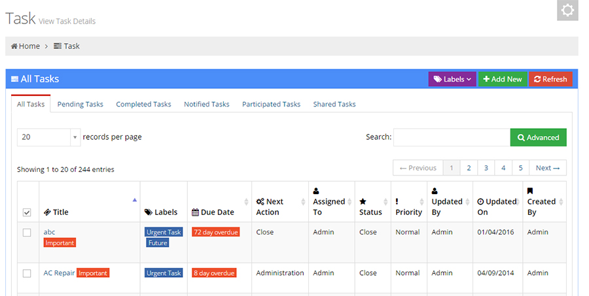Toggle Title column sort arrow

pos(134,200)
